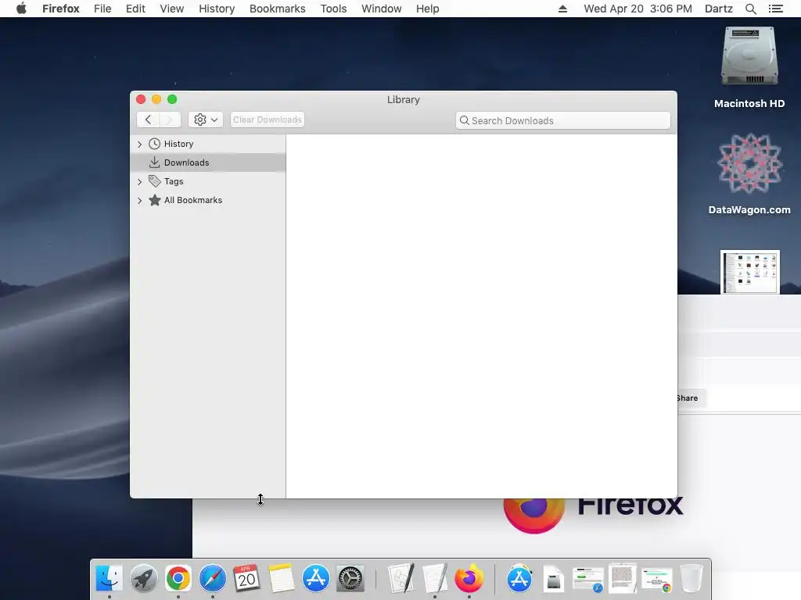The image size is (801, 600).
Task: Click the eject icon in menu bar
Action: (562, 9)
